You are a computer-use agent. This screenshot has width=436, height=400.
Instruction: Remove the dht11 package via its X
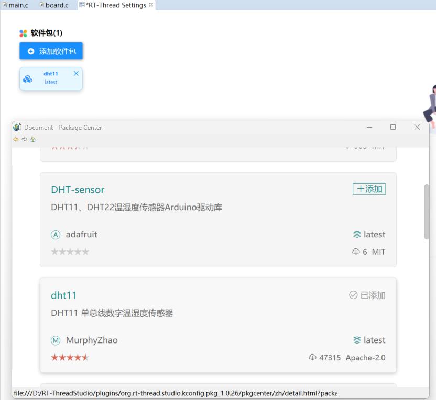click(75, 73)
